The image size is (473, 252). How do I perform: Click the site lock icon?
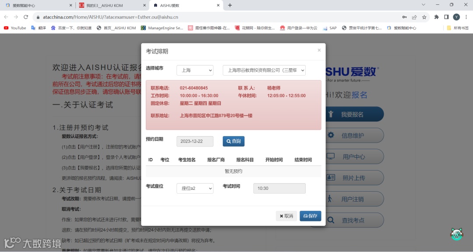click(38, 17)
